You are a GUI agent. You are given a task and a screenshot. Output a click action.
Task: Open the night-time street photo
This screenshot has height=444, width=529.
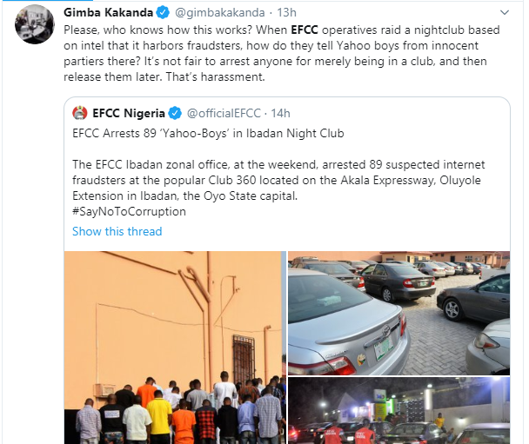399,411
